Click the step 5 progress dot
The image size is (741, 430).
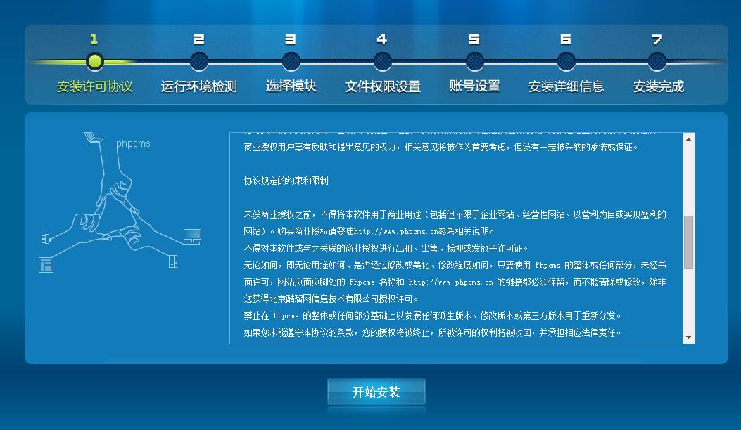(474, 61)
